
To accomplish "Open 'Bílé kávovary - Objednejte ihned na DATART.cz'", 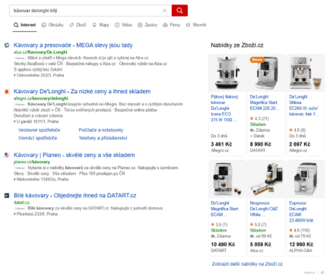I will click(x=75, y=196).
